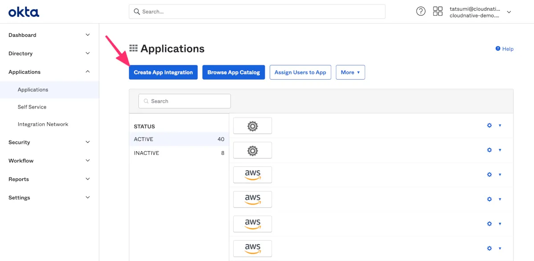
Task: Click the applications list Search field
Action: (x=185, y=101)
